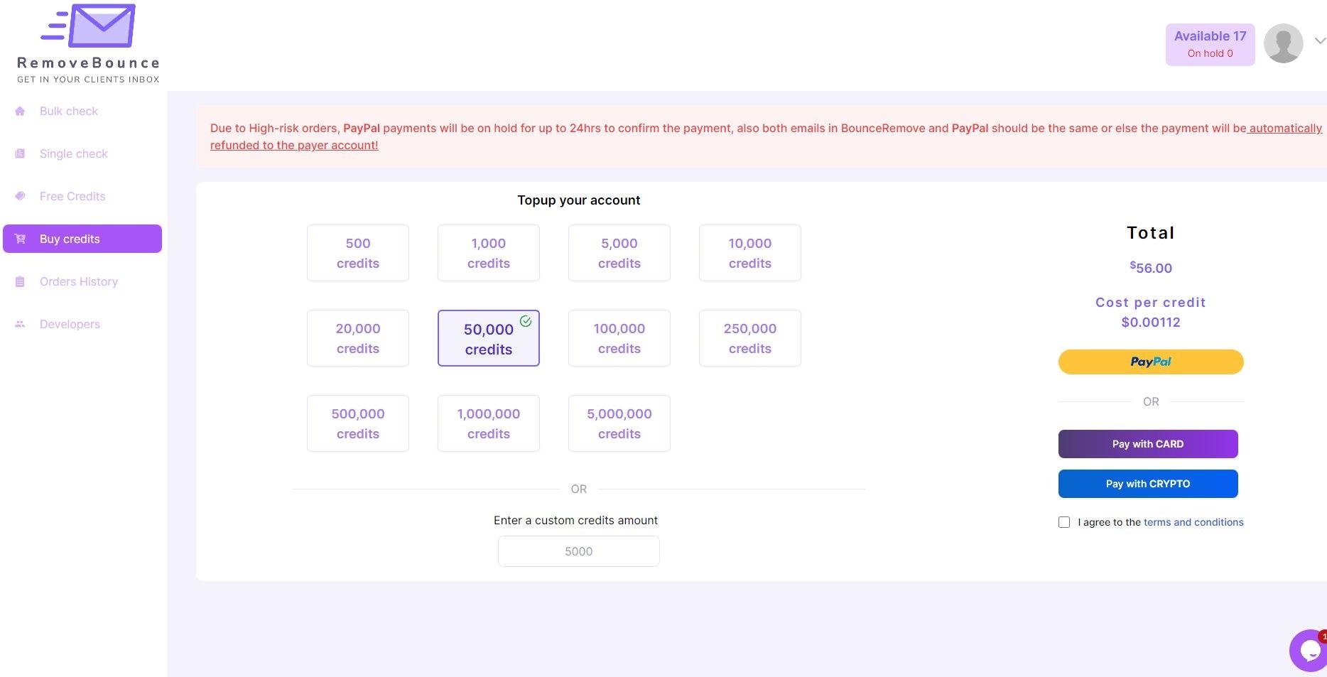The image size is (1327, 677).
Task: Click Pay with CARD
Action: pos(1148,444)
